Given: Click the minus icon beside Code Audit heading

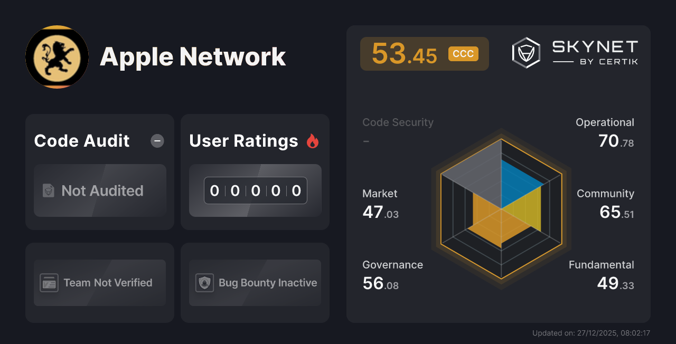Looking at the screenshot, I should pos(157,141).
